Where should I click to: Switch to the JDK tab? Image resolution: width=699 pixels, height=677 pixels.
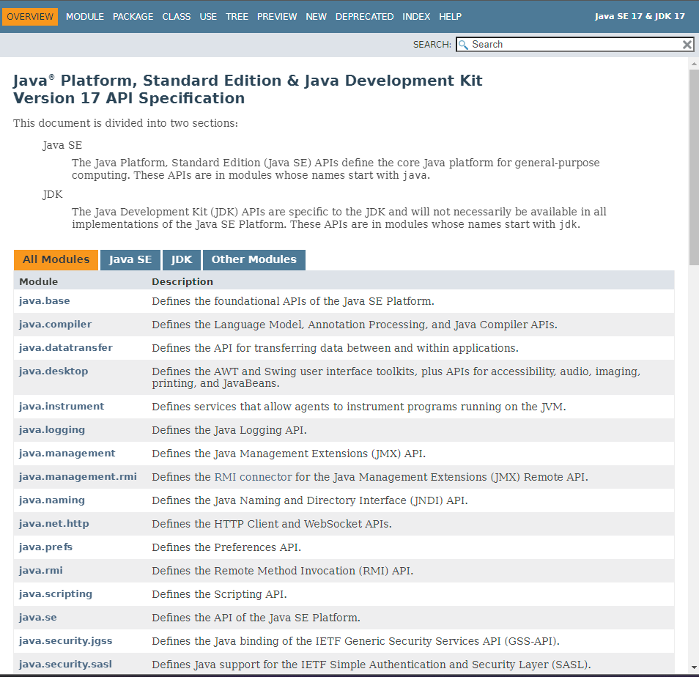pyautogui.click(x=182, y=260)
